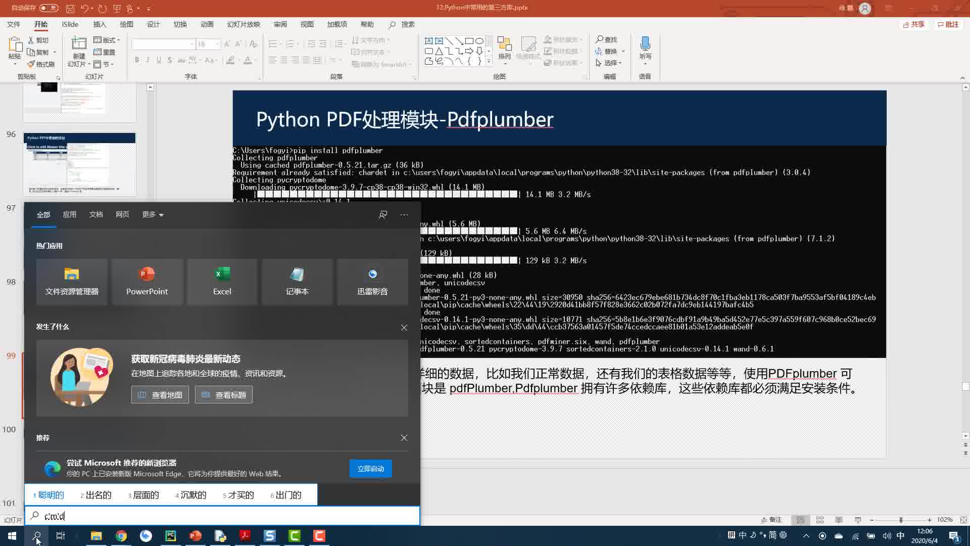
Task: Choose IME candidate 沉默的
Action: [191, 495]
